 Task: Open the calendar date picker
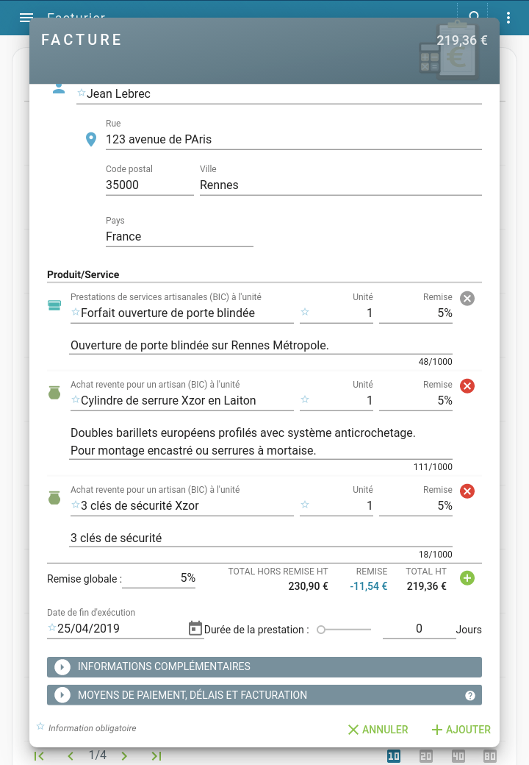[195, 628]
